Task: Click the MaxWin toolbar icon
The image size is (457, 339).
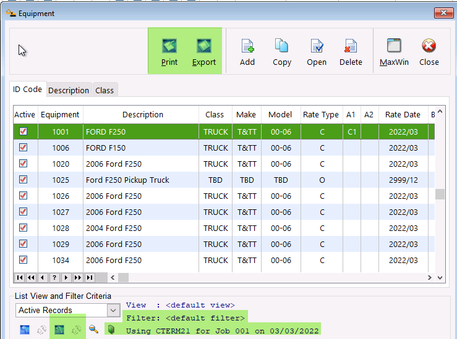Action: [394, 46]
